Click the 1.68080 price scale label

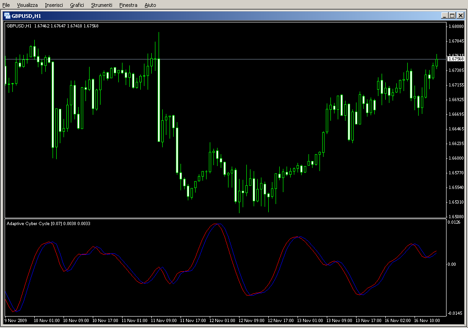(457, 26)
